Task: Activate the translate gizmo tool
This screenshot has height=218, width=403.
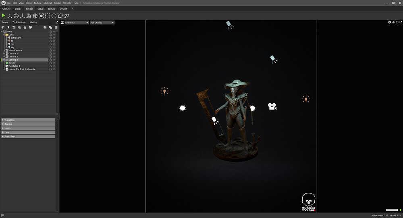Action: (10, 16)
